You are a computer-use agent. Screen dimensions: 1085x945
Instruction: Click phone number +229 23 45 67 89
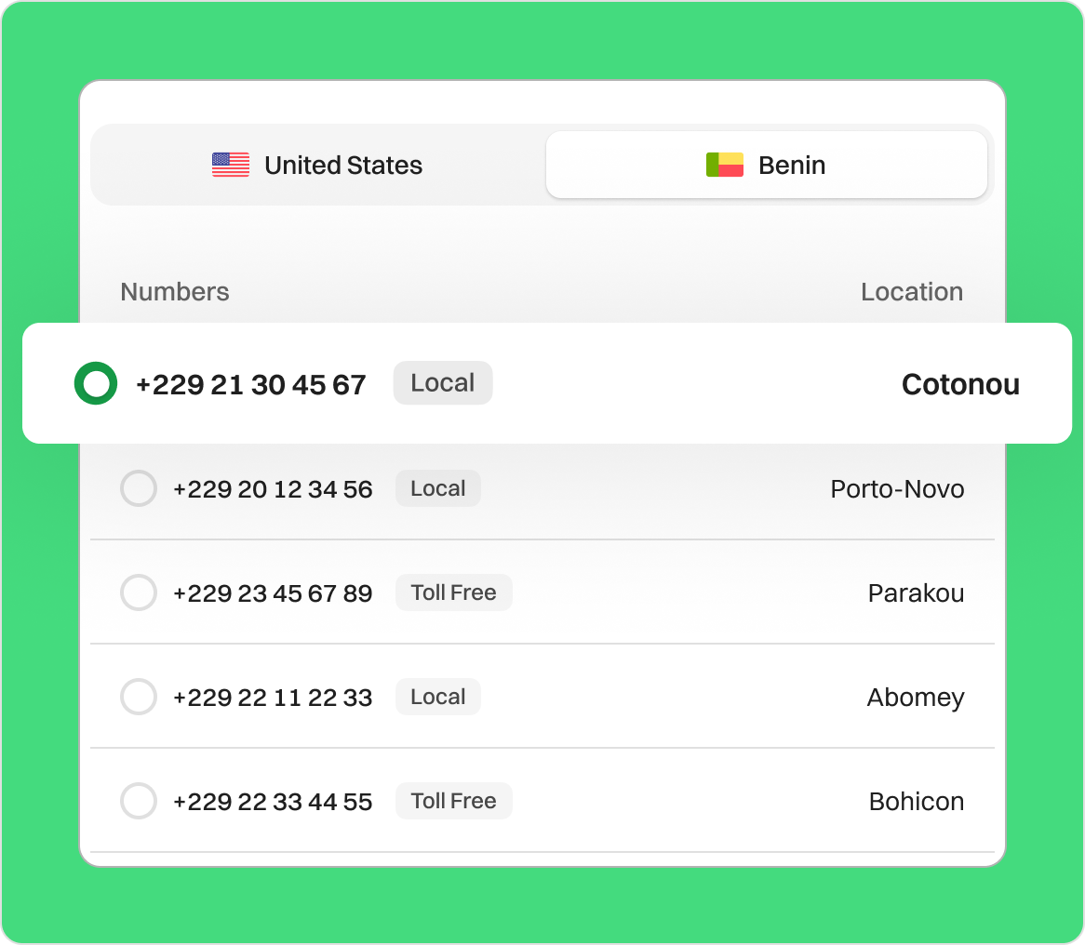[273, 593]
